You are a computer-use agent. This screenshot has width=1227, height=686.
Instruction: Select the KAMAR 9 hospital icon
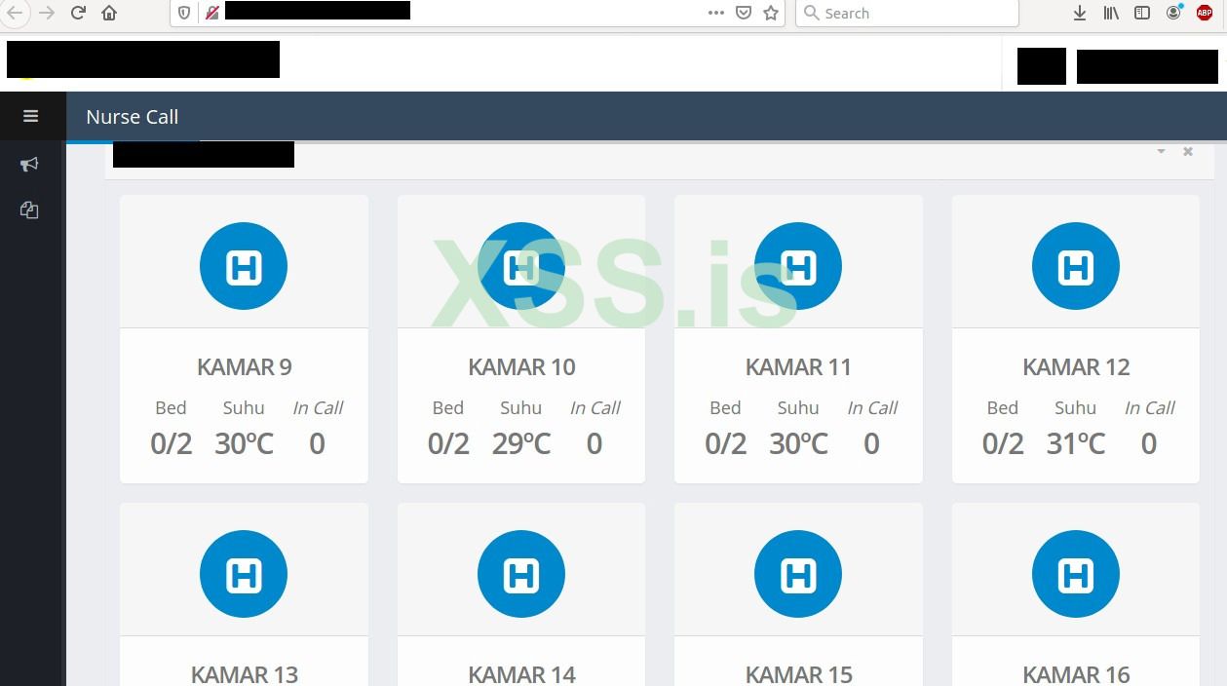point(244,266)
